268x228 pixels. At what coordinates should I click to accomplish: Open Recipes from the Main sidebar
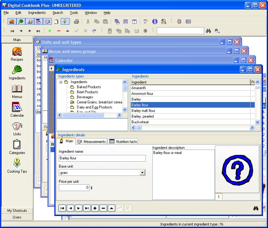(17, 54)
